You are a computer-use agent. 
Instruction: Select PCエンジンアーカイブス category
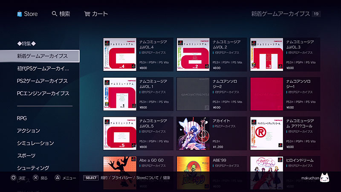click(43, 93)
